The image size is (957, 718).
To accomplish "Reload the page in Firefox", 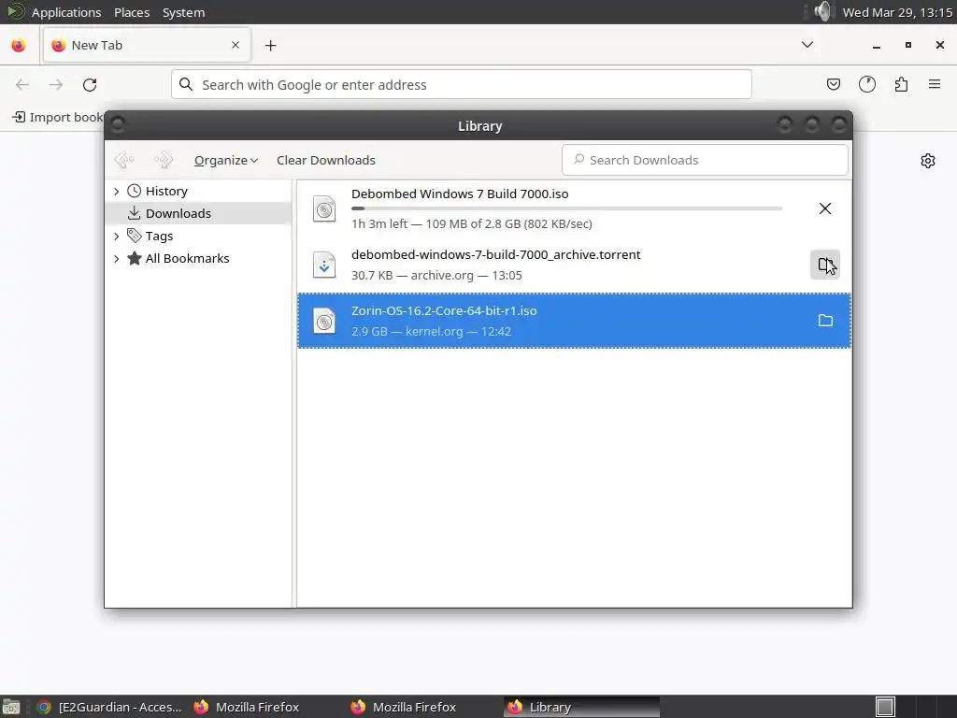I will 90,85.
